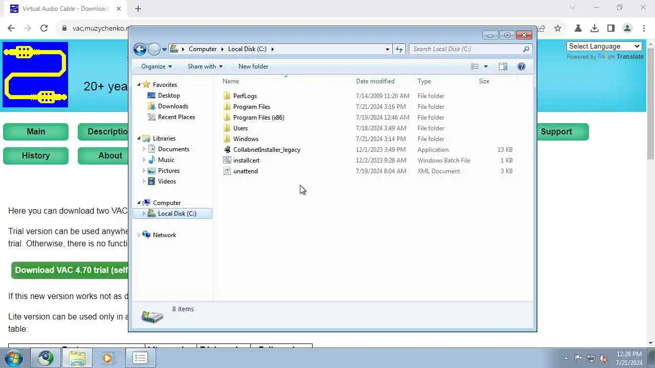Open Desktop under Favorites

click(169, 96)
